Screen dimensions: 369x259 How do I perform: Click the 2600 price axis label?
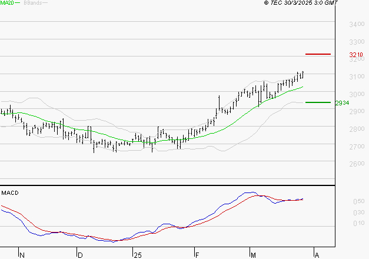click(x=357, y=164)
